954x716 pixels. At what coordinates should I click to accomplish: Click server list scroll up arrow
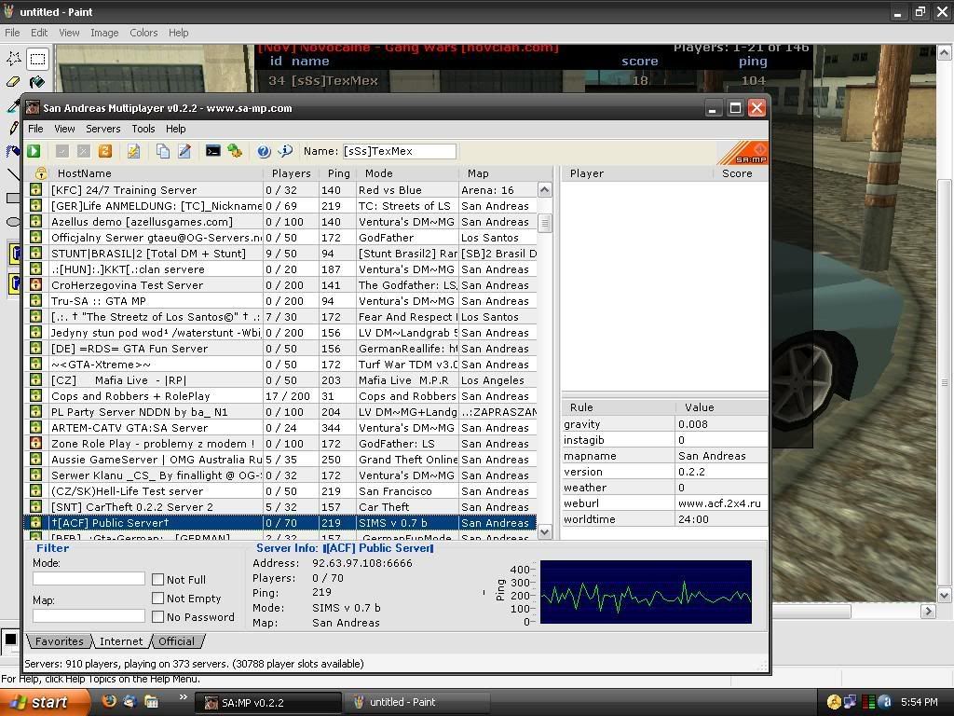coord(544,189)
